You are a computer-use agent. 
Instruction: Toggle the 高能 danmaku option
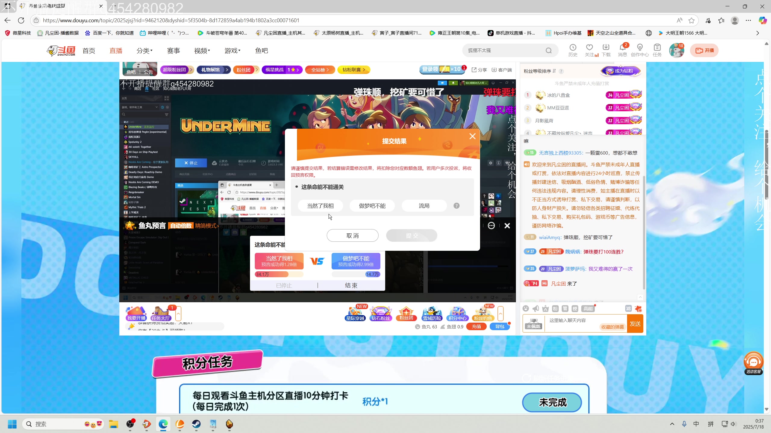[x=588, y=309]
